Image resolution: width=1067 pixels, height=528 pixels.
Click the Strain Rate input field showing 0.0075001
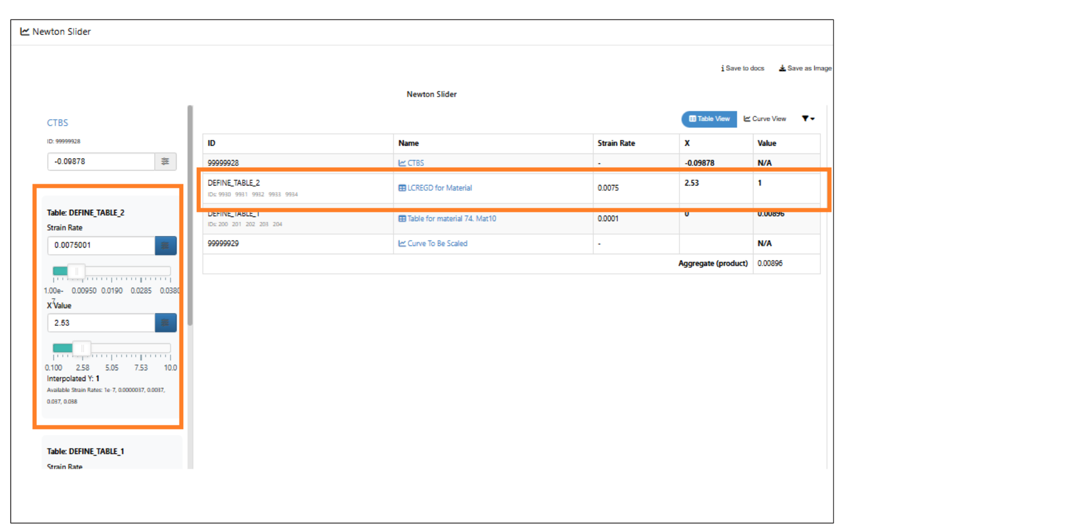click(x=101, y=245)
